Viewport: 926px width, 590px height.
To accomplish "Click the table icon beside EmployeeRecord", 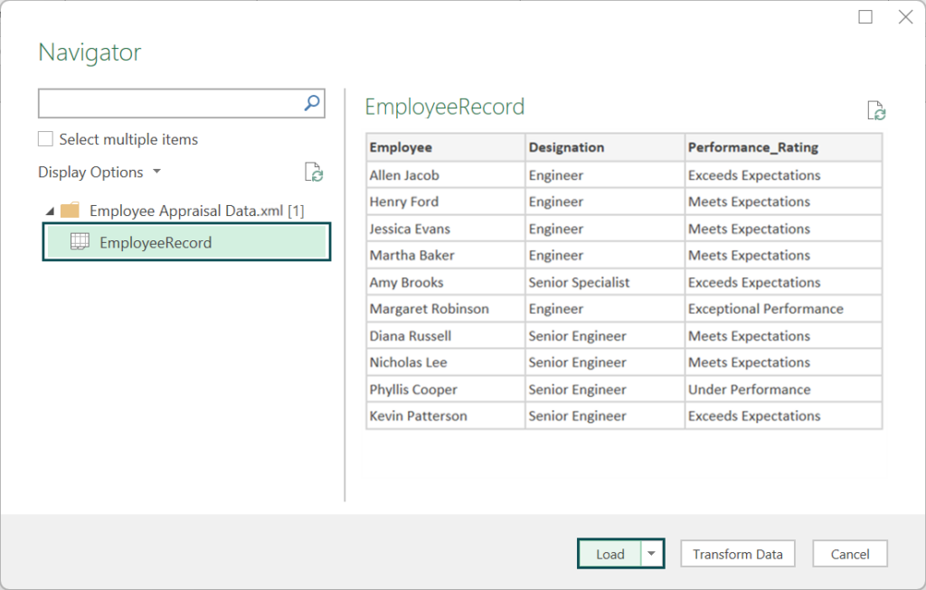I will click(80, 242).
